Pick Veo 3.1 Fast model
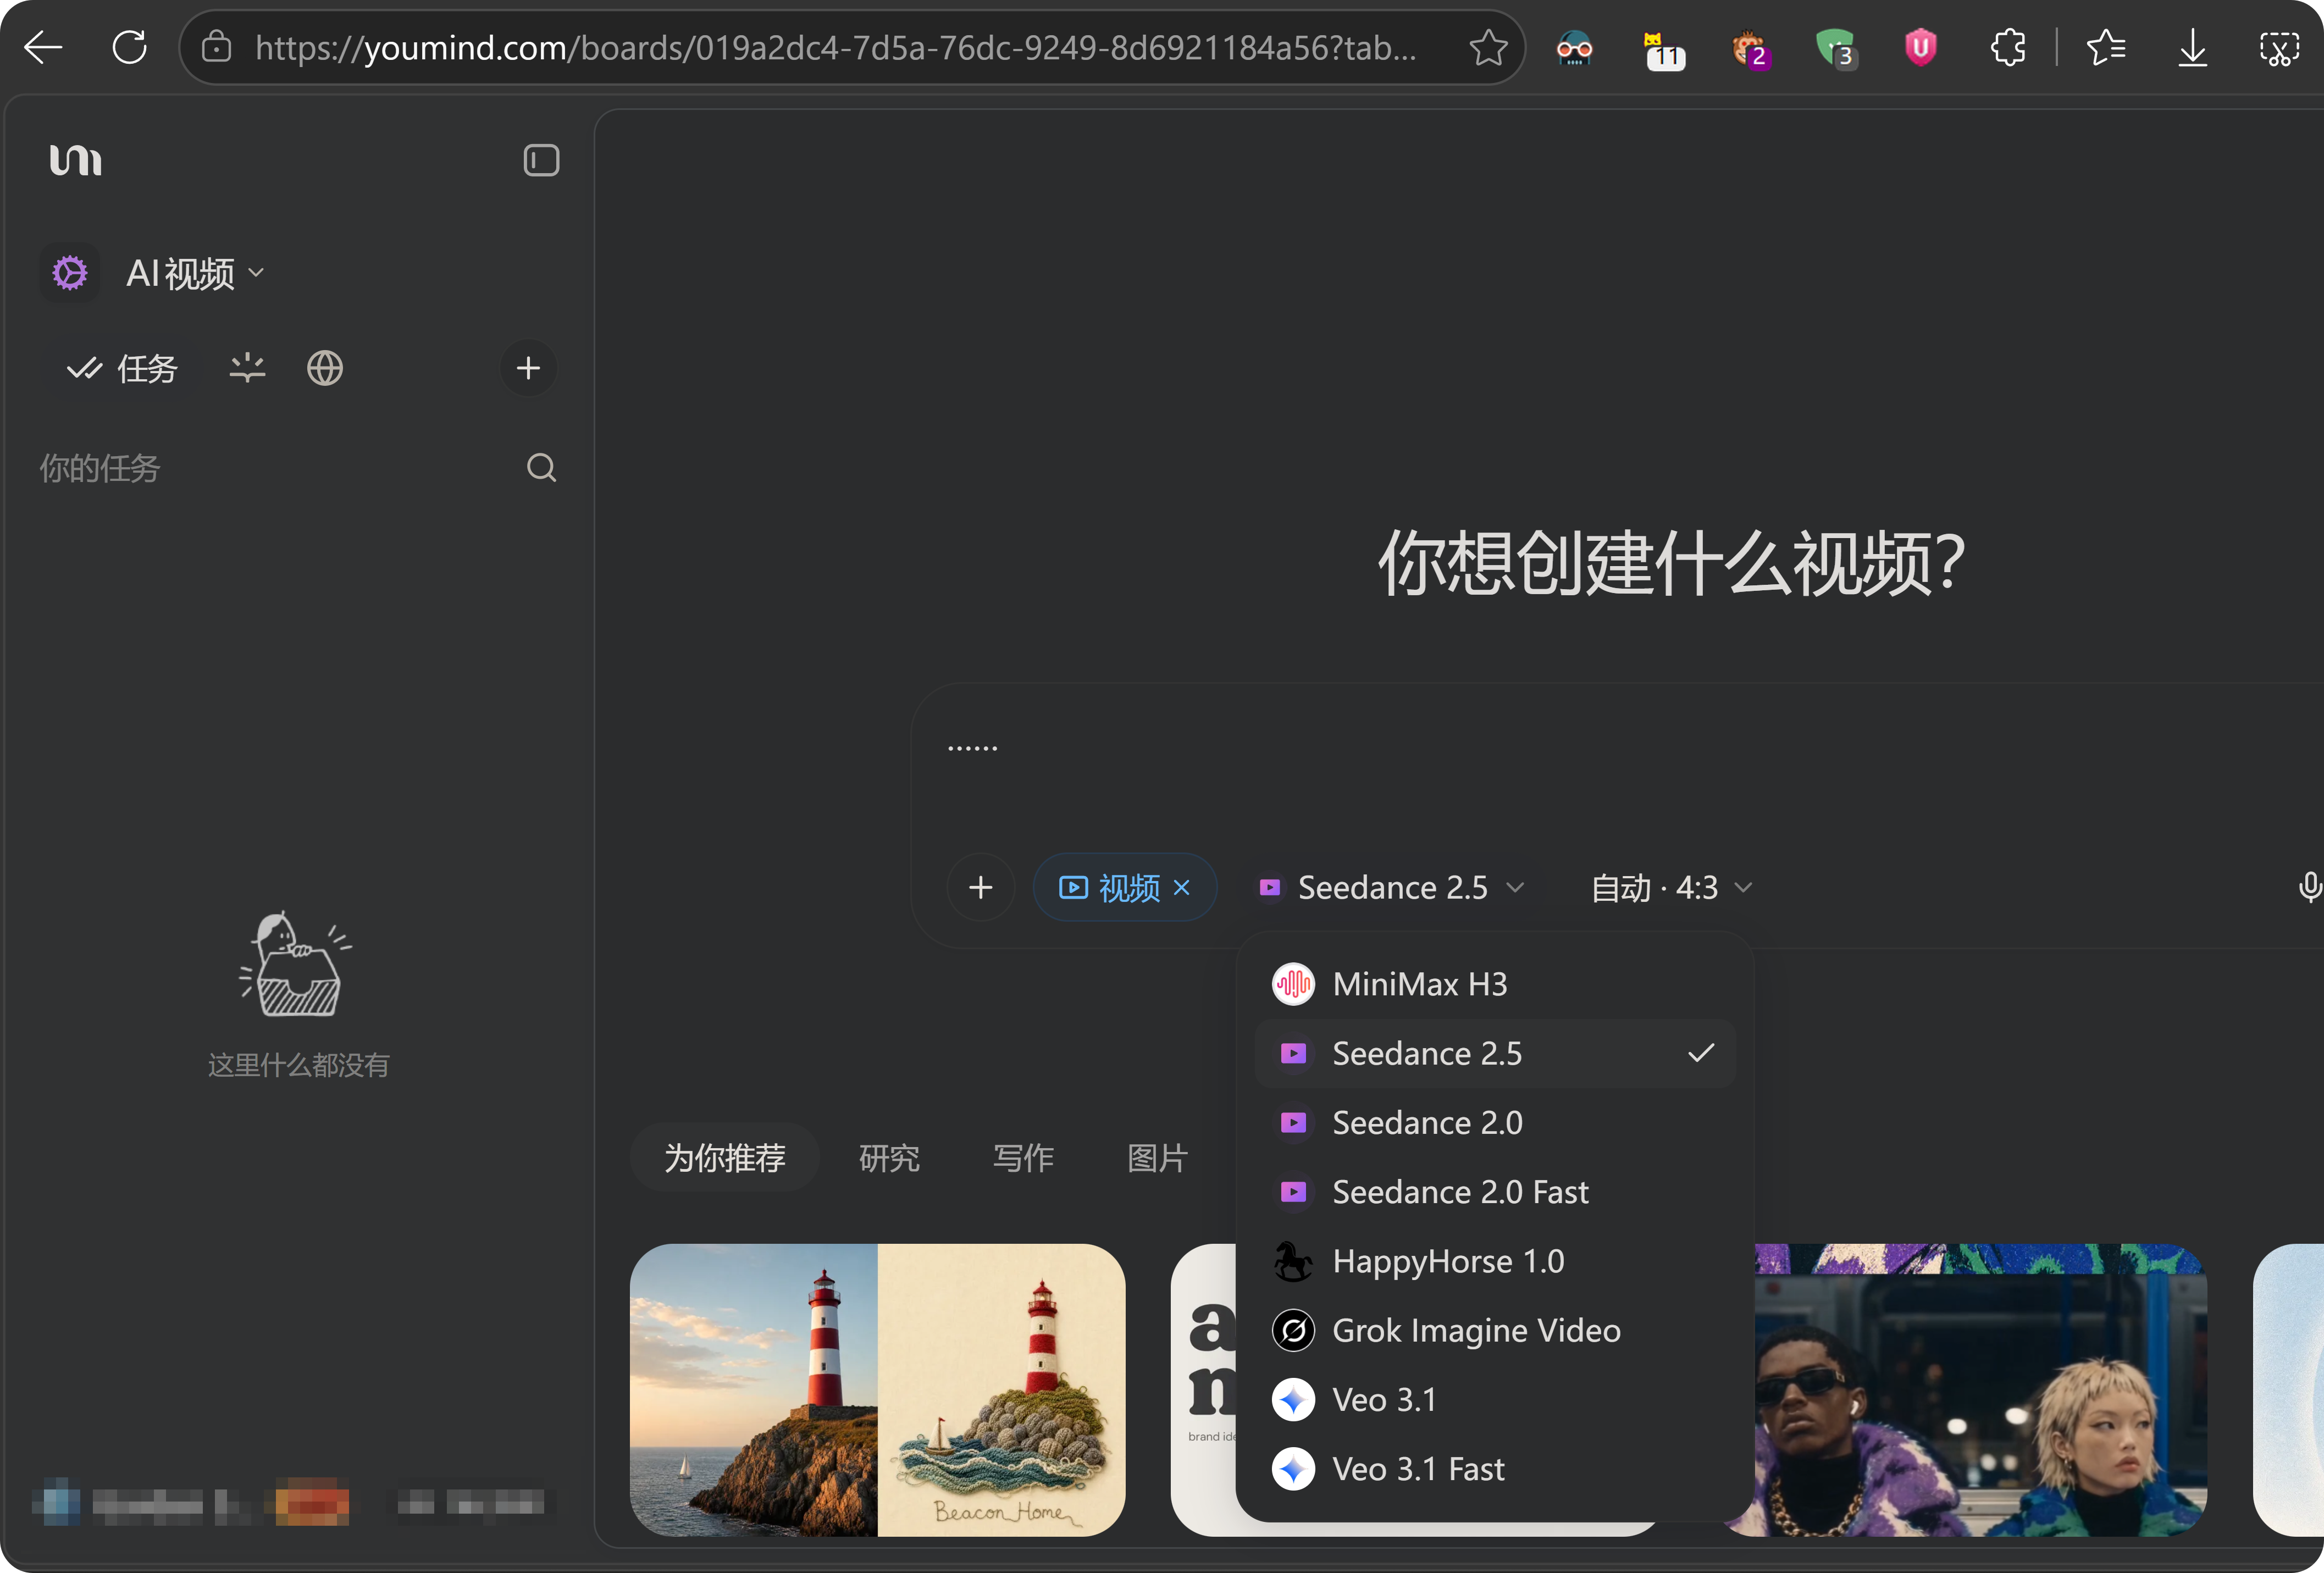 point(1494,1469)
